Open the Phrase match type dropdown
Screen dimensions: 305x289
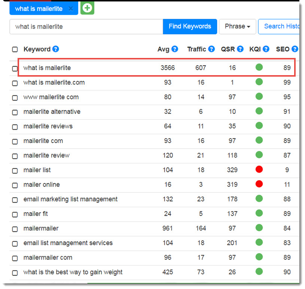pos(238,27)
